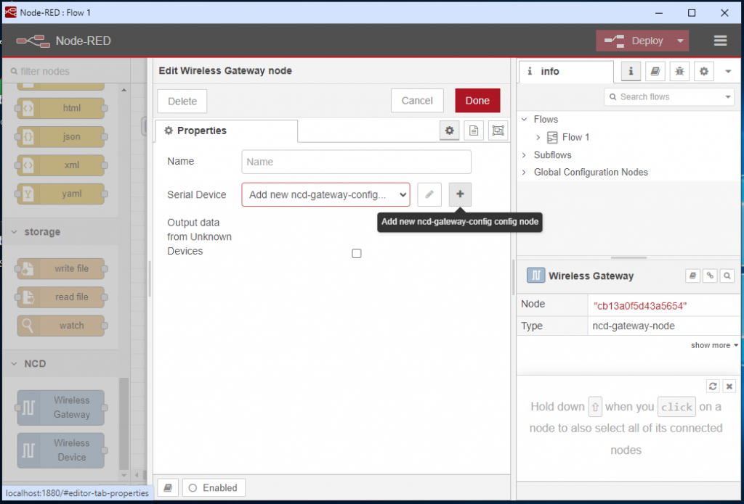The width and height of the screenshot is (744, 504).
Task: Click the red Done button
Action: pos(477,100)
